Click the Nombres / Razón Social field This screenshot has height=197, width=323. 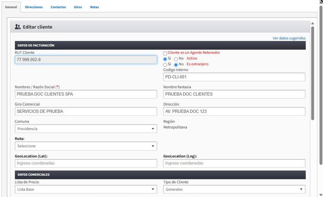(x=86, y=94)
